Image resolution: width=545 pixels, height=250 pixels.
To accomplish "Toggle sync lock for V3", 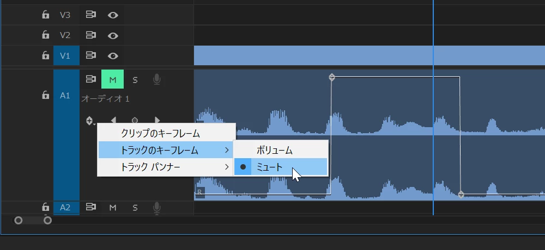I will point(90,15).
